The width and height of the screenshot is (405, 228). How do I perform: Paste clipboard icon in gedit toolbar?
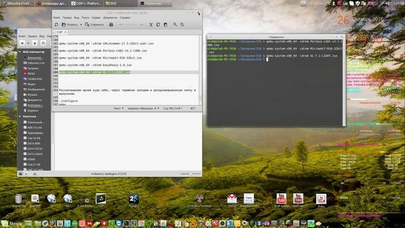(x=165, y=25)
